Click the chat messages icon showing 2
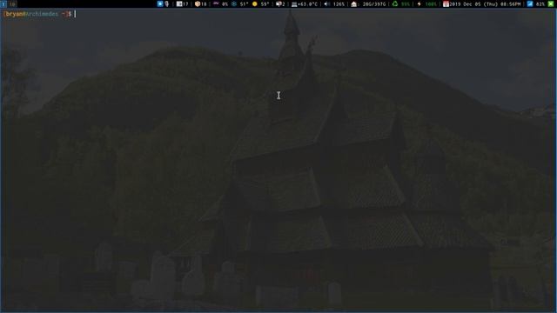The image size is (557, 313). [278, 3]
